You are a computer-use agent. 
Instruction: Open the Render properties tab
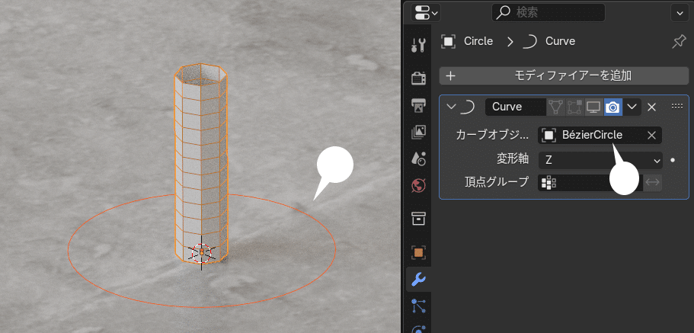click(418, 78)
